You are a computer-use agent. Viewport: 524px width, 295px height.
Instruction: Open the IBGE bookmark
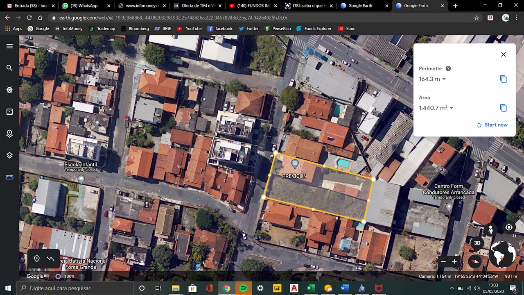coord(163,29)
